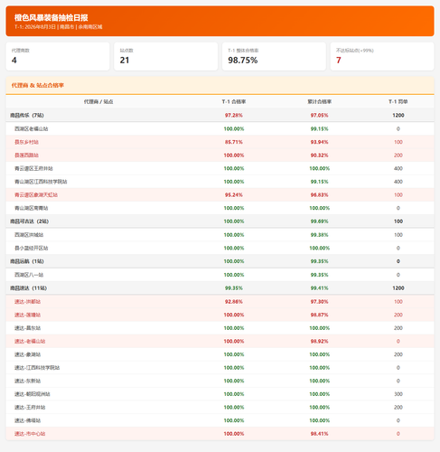
Task: Click the 代理商 / 站点 column header
Action: point(98,102)
